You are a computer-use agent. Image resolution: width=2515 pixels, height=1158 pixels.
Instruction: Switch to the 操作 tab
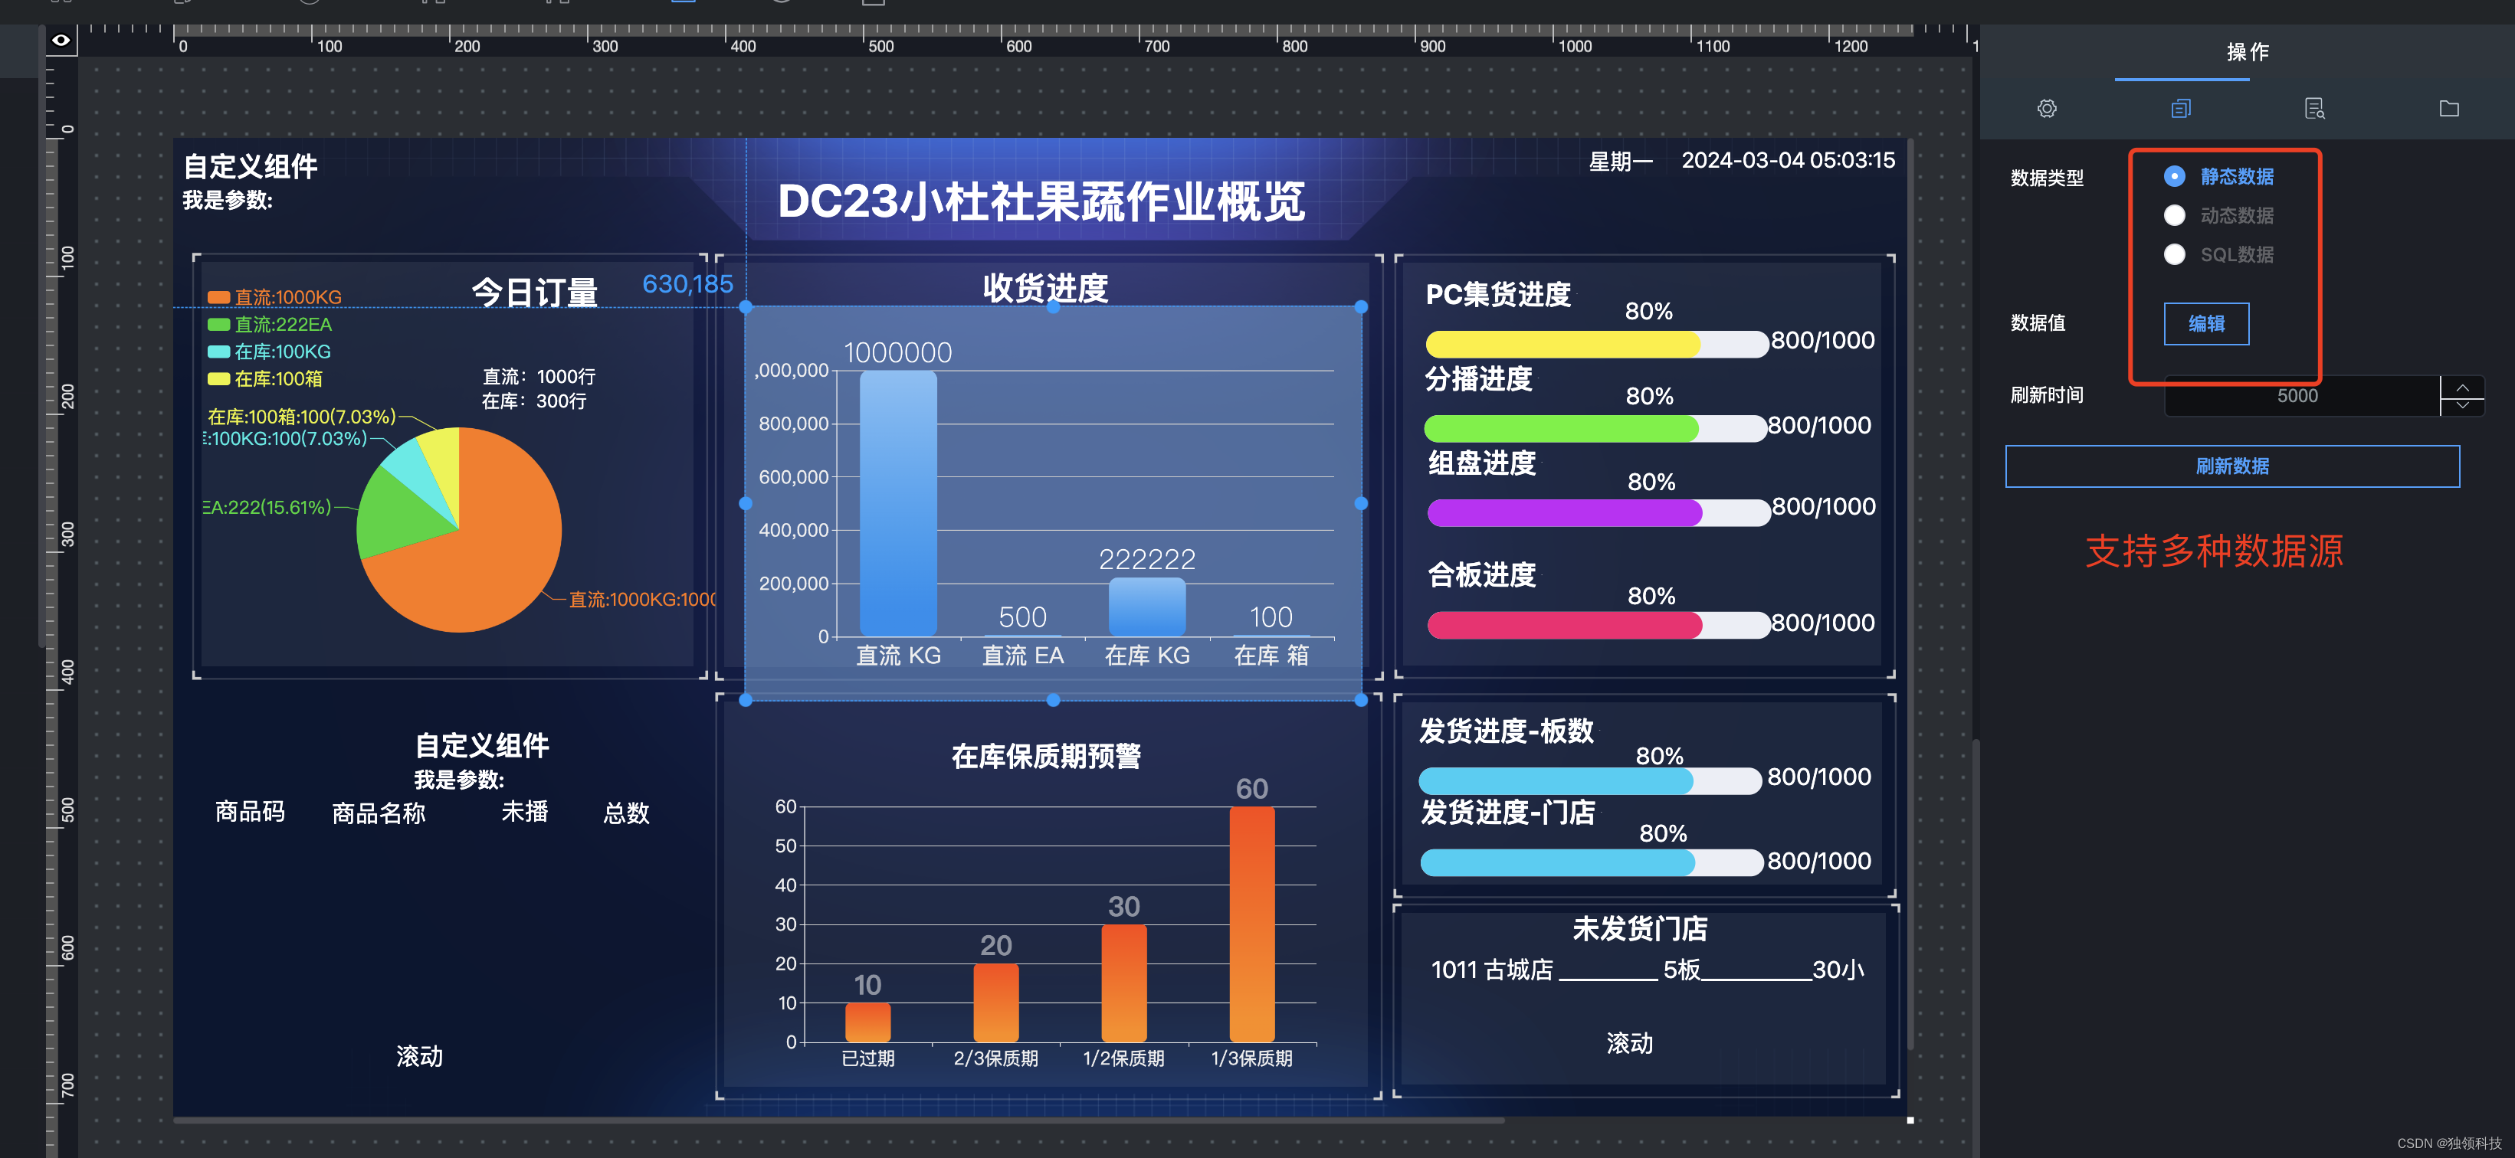[2247, 53]
